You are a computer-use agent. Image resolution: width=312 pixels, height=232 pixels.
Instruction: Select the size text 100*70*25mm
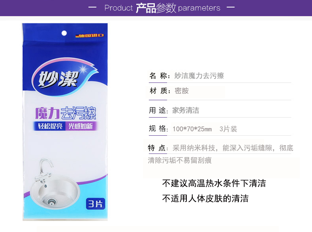(x=192, y=129)
